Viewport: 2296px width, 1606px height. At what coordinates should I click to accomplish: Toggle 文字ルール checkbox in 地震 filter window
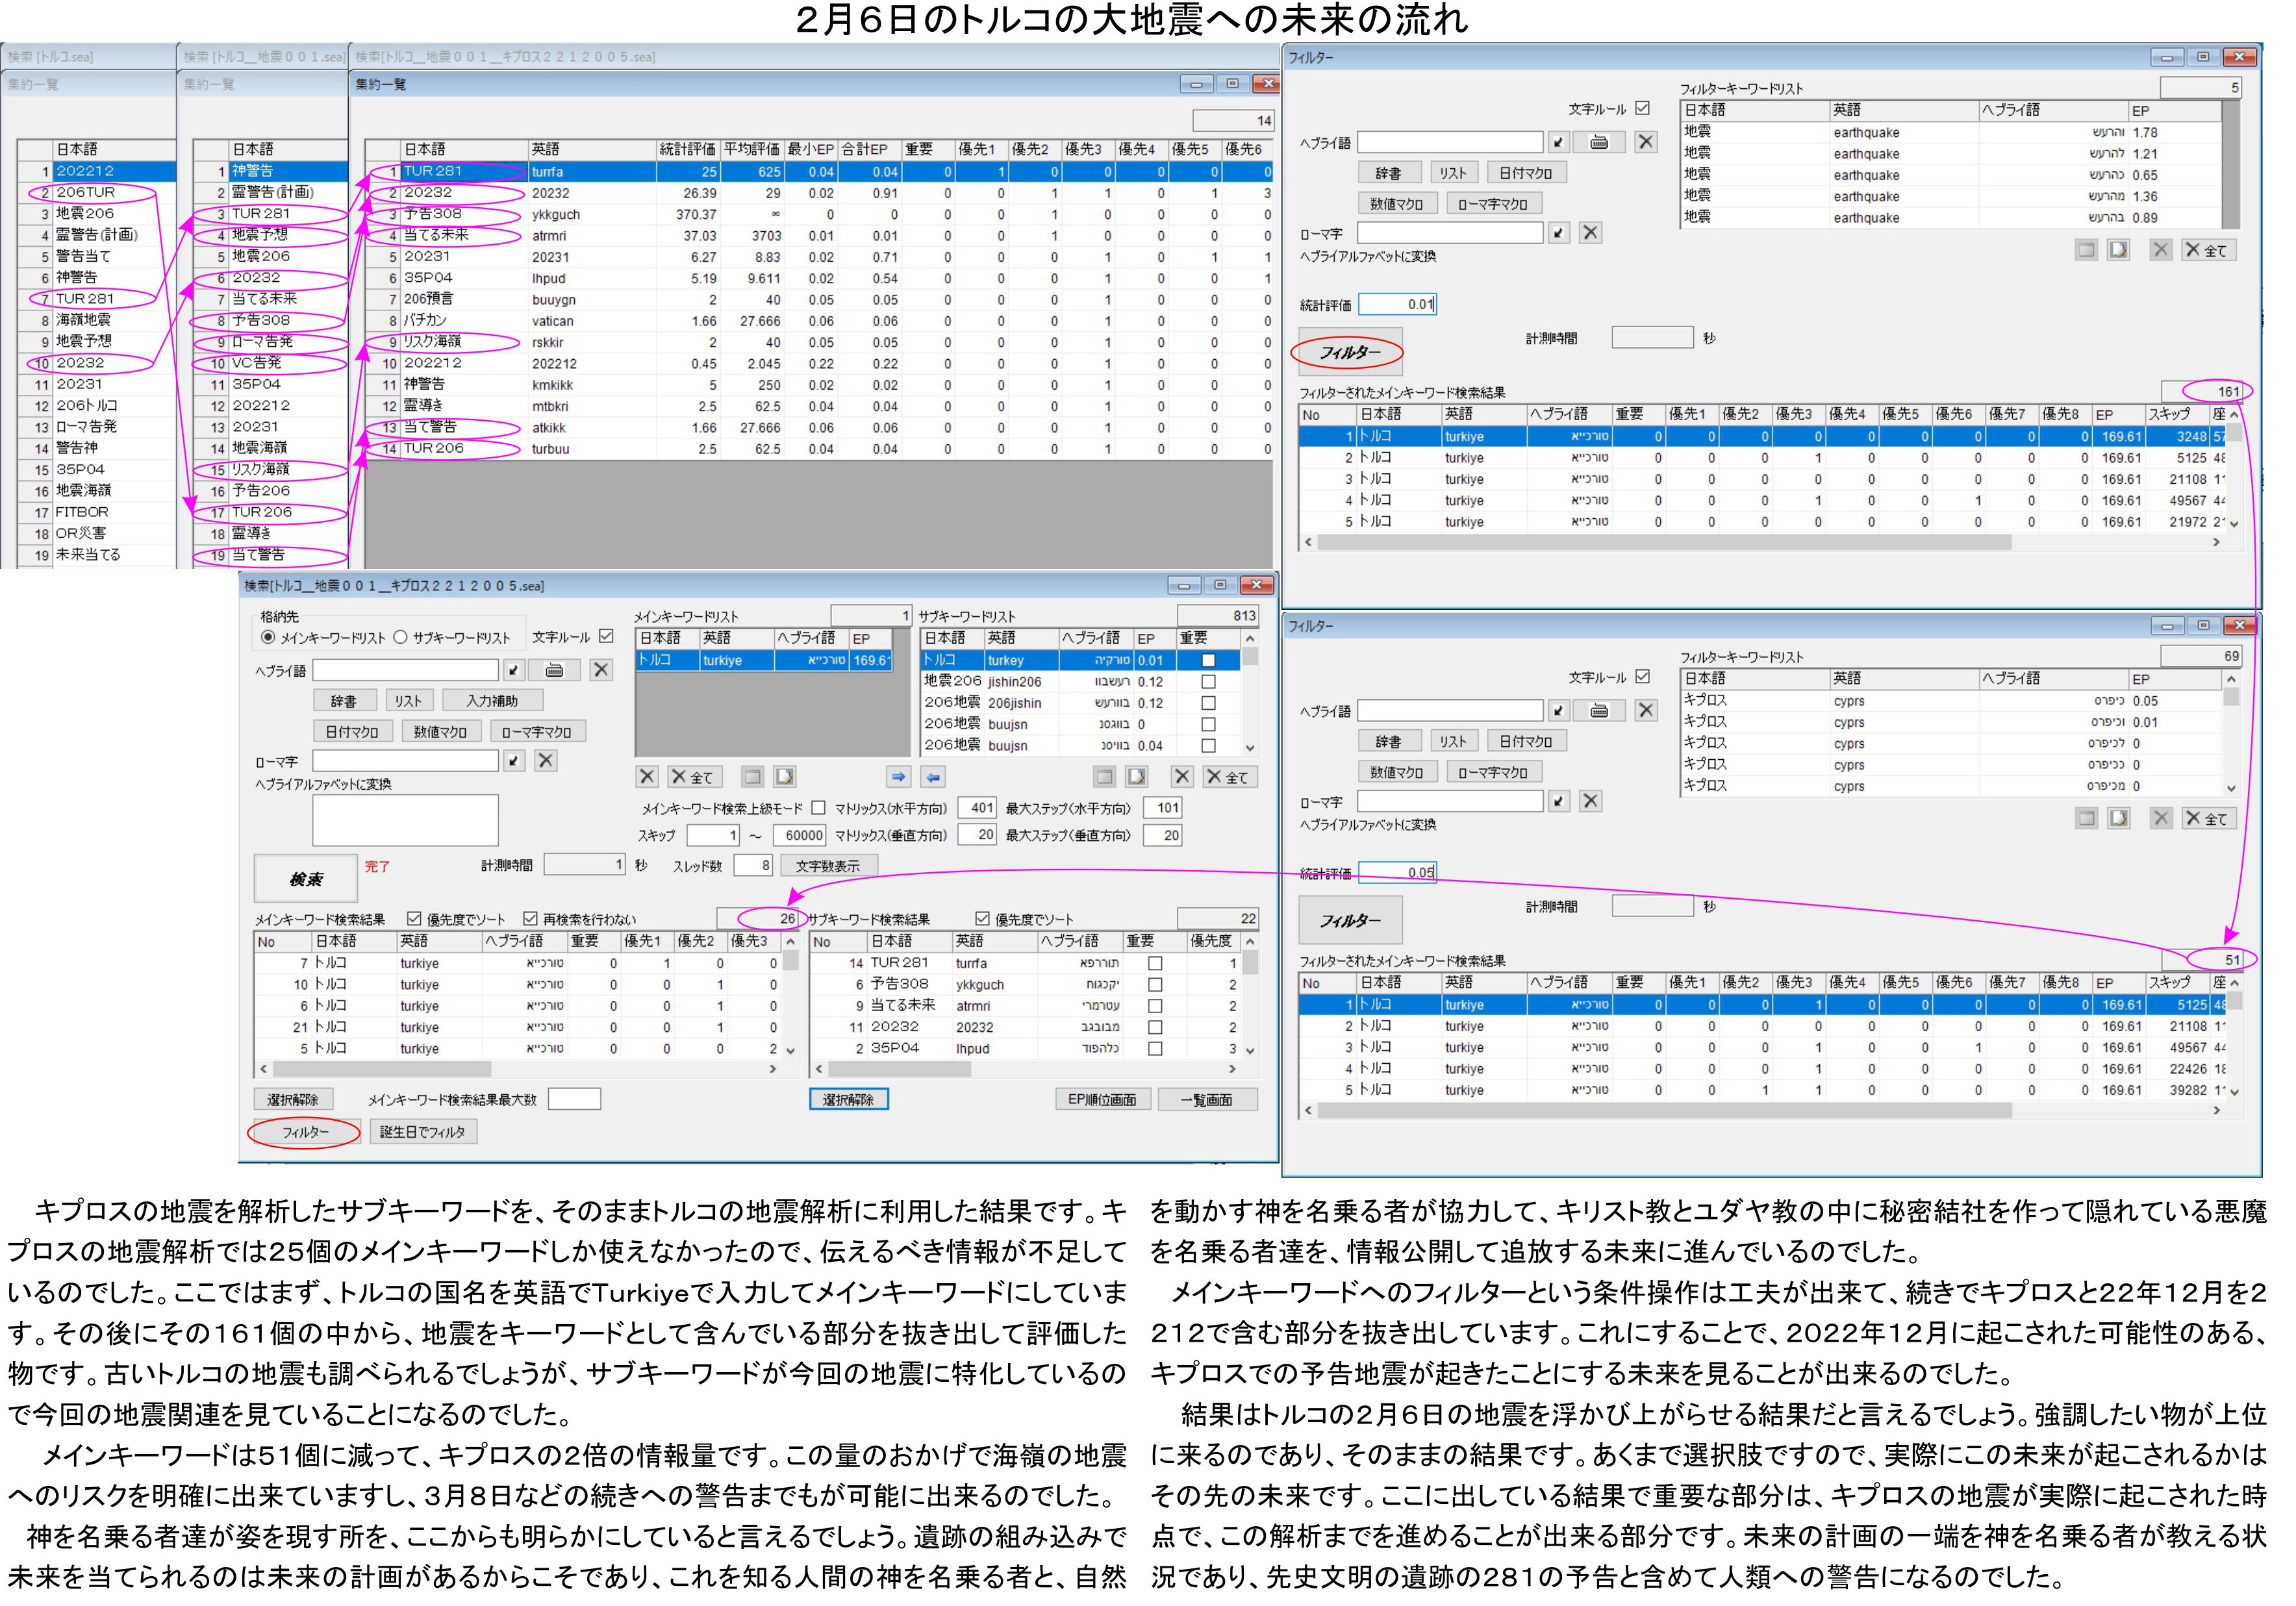(x=1642, y=108)
